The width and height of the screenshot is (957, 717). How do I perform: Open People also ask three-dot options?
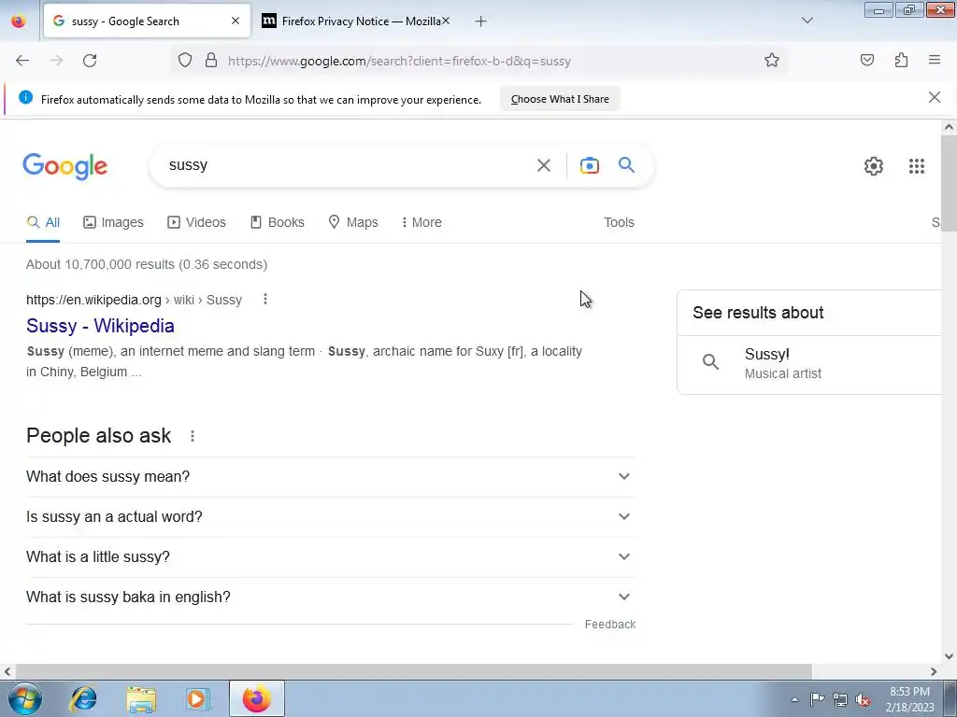pos(193,436)
